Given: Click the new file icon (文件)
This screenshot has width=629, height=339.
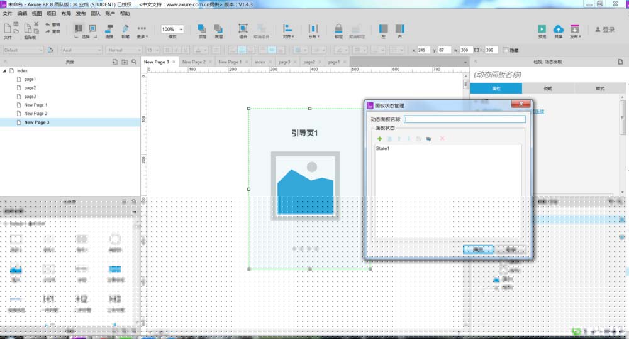Looking at the screenshot, I should point(7,28).
